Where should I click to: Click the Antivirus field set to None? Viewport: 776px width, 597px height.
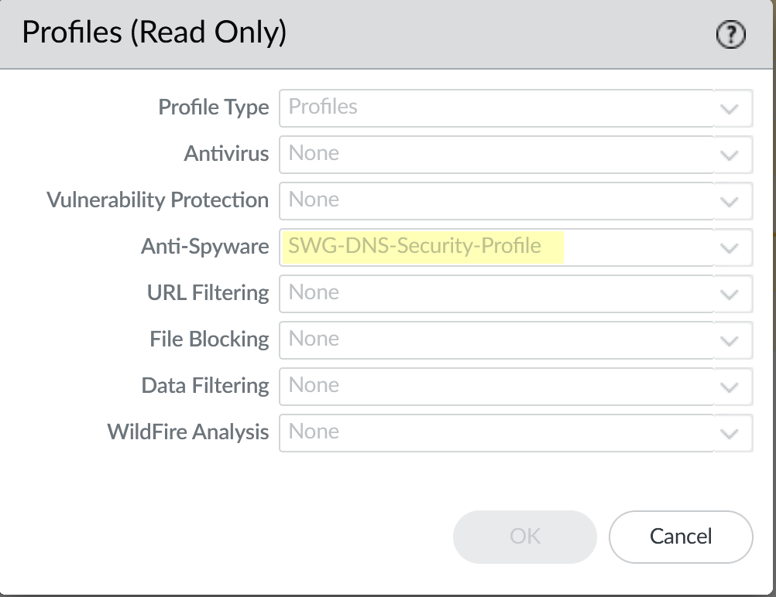496,154
